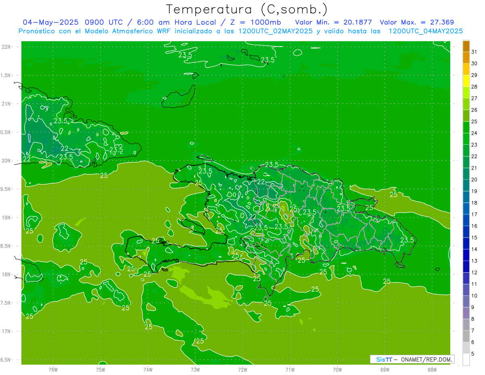Click the '13' label on the color scale
The width and height of the screenshot is (485, 375).
pyautogui.click(x=474, y=261)
